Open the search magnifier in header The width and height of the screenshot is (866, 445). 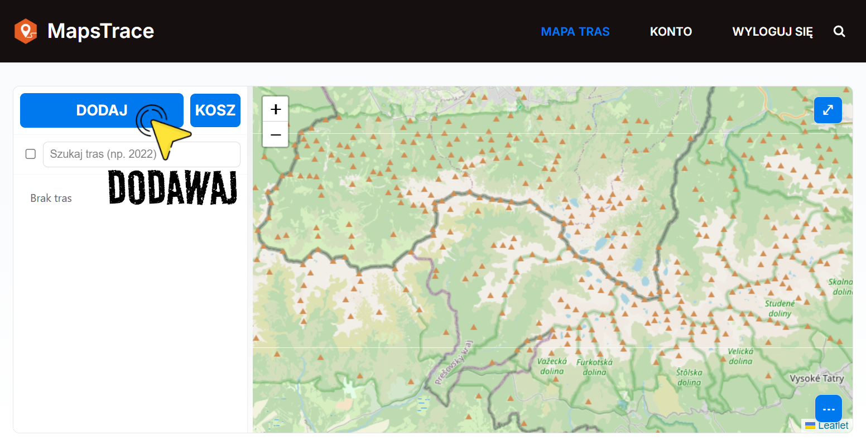tap(839, 31)
